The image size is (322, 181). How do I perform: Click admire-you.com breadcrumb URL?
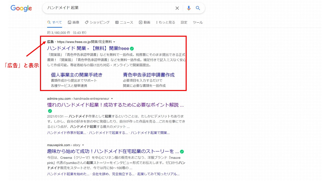coord(78,99)
